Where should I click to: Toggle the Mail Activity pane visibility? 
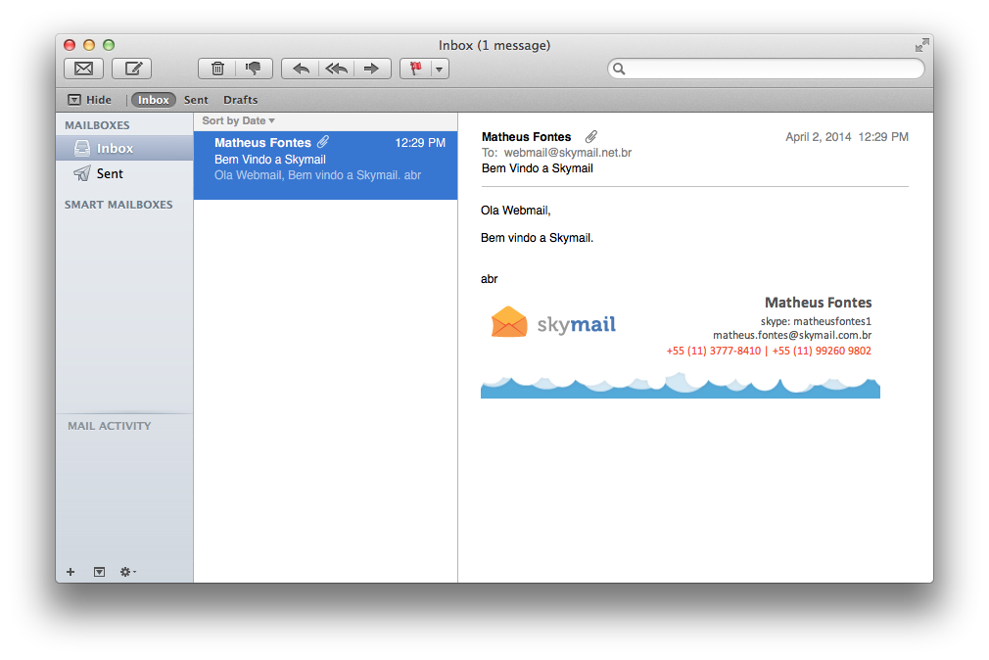tap(99, 572)
